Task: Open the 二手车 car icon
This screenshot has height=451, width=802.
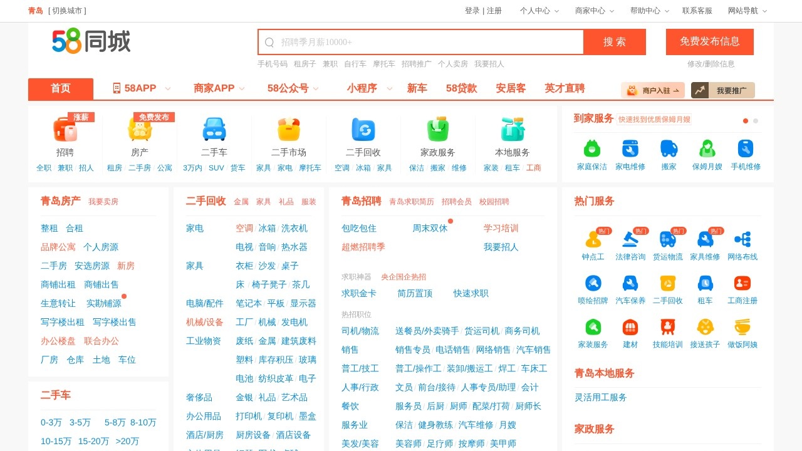Action: point(214,130)
